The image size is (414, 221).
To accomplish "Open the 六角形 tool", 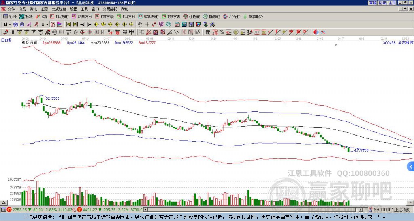I will point(232,16).
